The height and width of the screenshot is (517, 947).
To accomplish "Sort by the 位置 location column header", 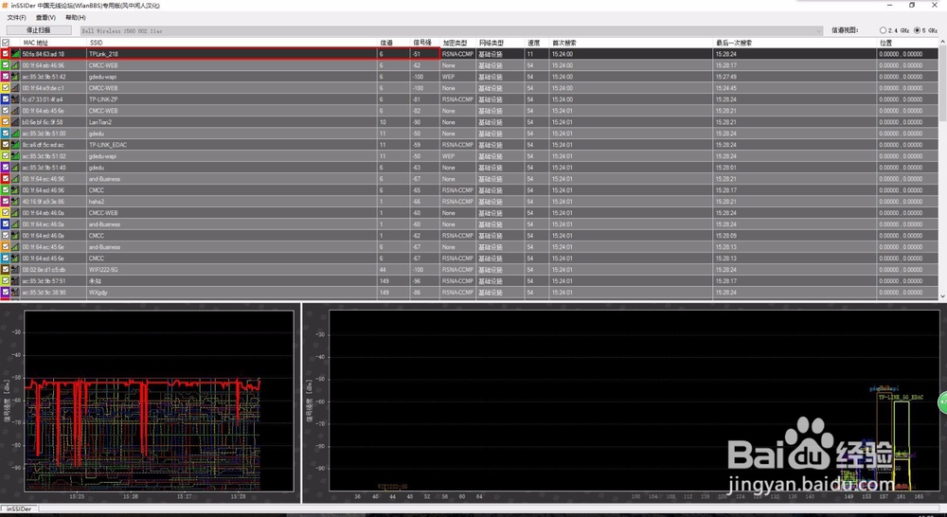I will 908,43.
